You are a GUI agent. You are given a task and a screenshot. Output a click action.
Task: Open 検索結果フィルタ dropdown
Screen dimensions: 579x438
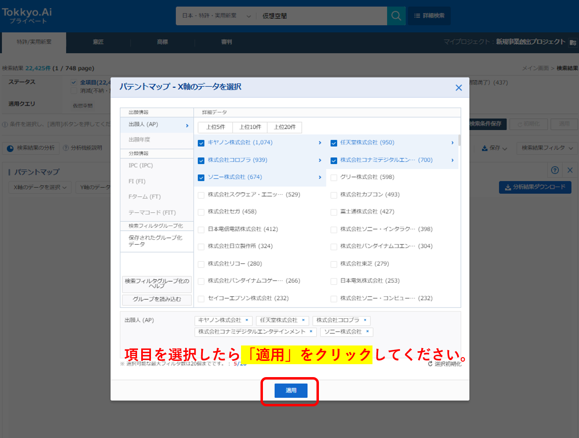coord(547,148)
